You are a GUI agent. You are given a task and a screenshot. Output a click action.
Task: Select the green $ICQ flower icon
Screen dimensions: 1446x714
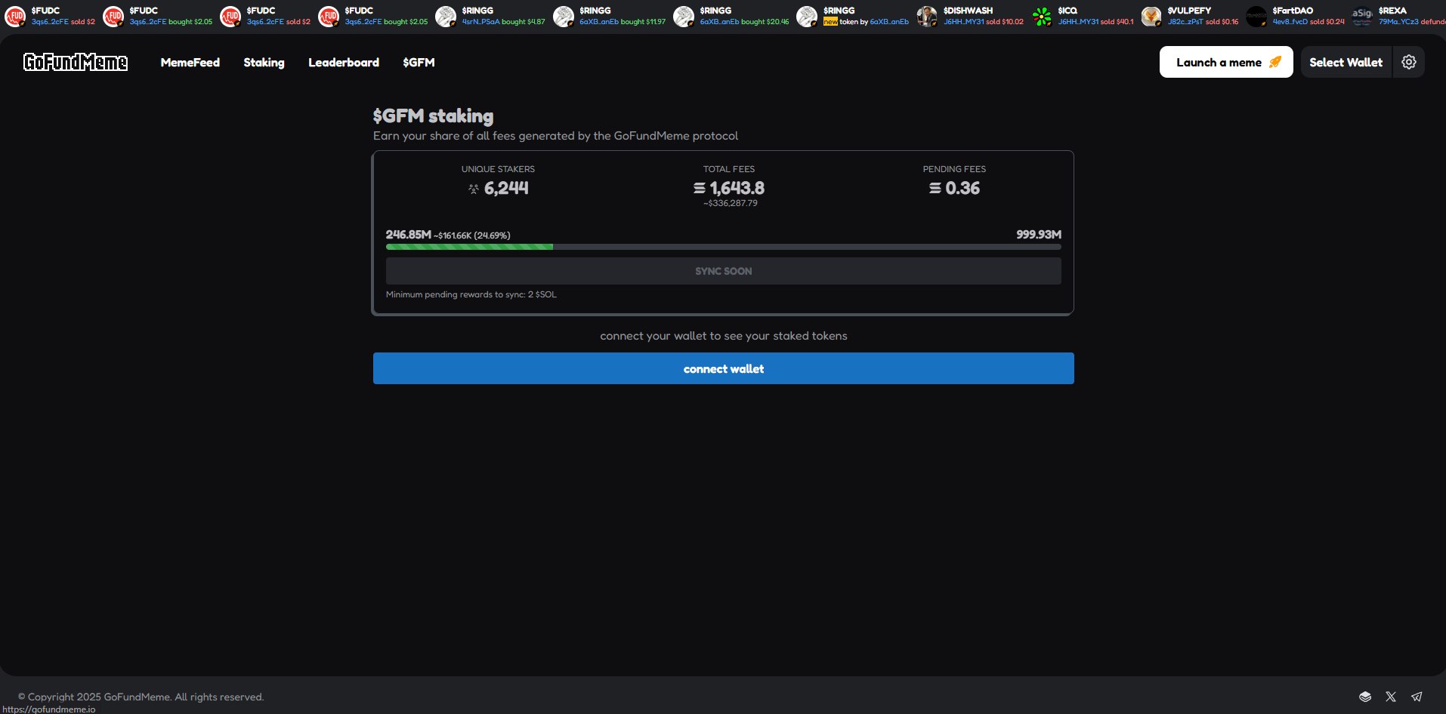[1042, 16]
